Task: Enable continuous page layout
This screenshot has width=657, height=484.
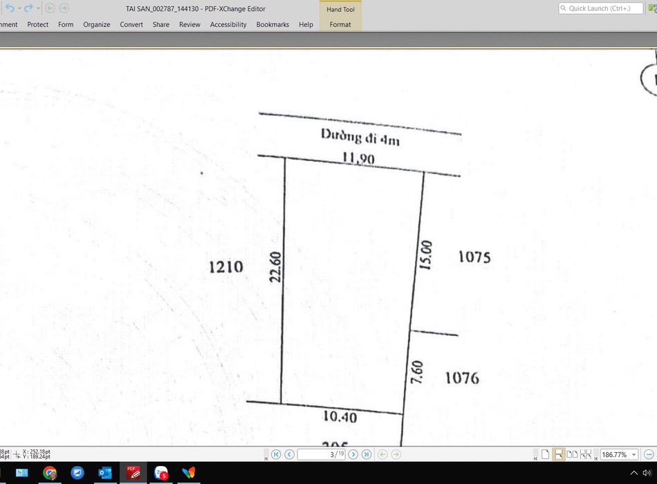Action: click(x=559, y=454)
